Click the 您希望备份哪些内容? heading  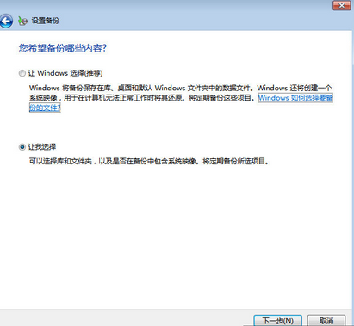(x=63, y=48)
